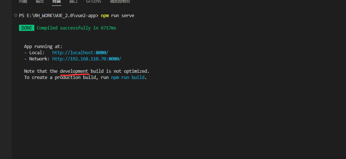Select the 终端 (Terminal) tab
346x159 pixels.
57,1
